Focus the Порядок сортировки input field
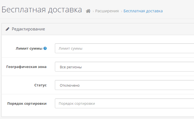The width and height of the screenshot is (194, 119). tap(125, 103)
